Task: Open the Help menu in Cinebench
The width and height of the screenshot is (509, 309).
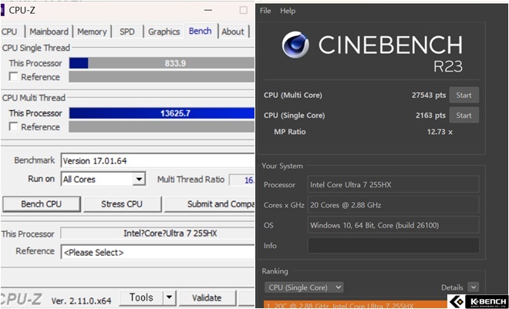Action: point(288,11)
